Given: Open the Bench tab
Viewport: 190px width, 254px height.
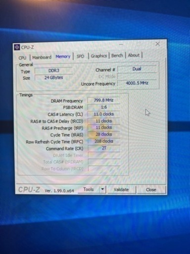Looking at the screenshot, I should click(117, 56).
